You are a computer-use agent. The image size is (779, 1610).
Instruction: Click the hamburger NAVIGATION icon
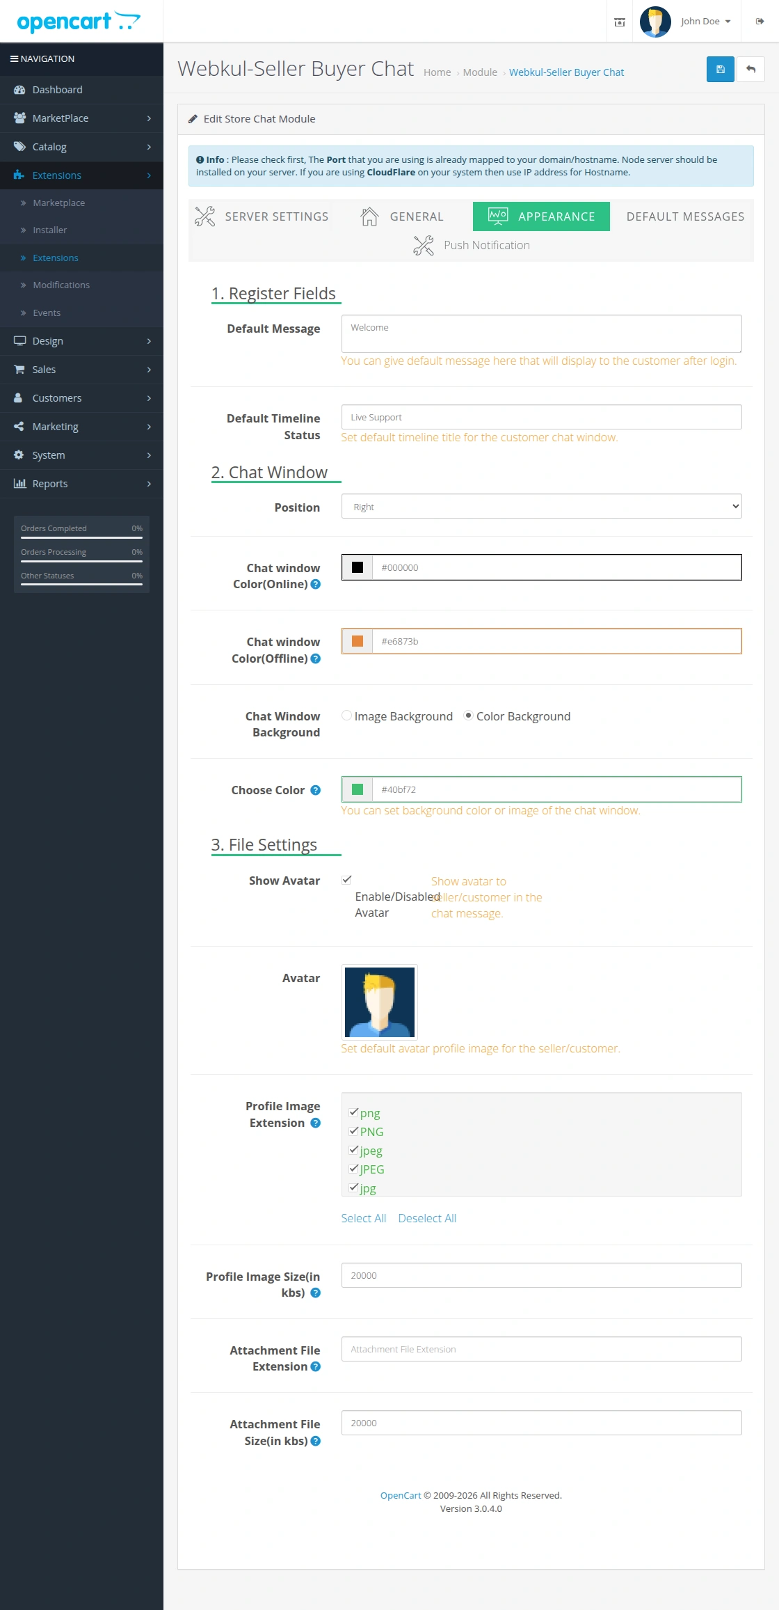pyautogui.click(x=14, y=59)
